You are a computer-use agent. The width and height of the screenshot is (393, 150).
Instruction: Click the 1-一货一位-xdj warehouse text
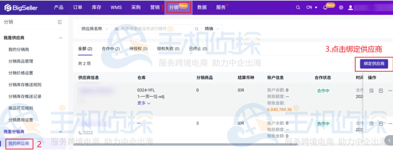150,96
